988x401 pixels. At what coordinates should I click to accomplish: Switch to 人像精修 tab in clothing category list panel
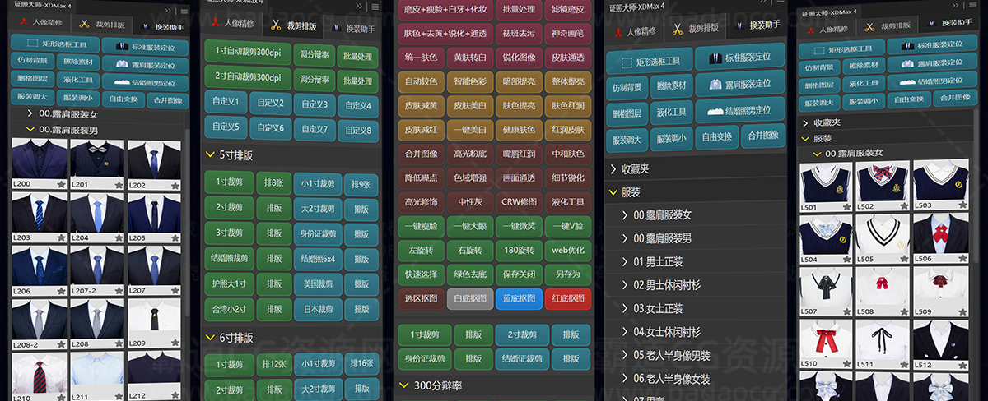[634, 32]
